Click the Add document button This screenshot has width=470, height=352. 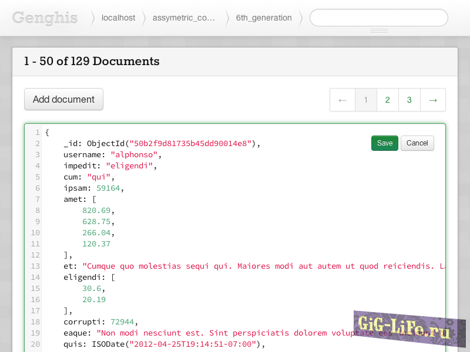click(63, 99)
